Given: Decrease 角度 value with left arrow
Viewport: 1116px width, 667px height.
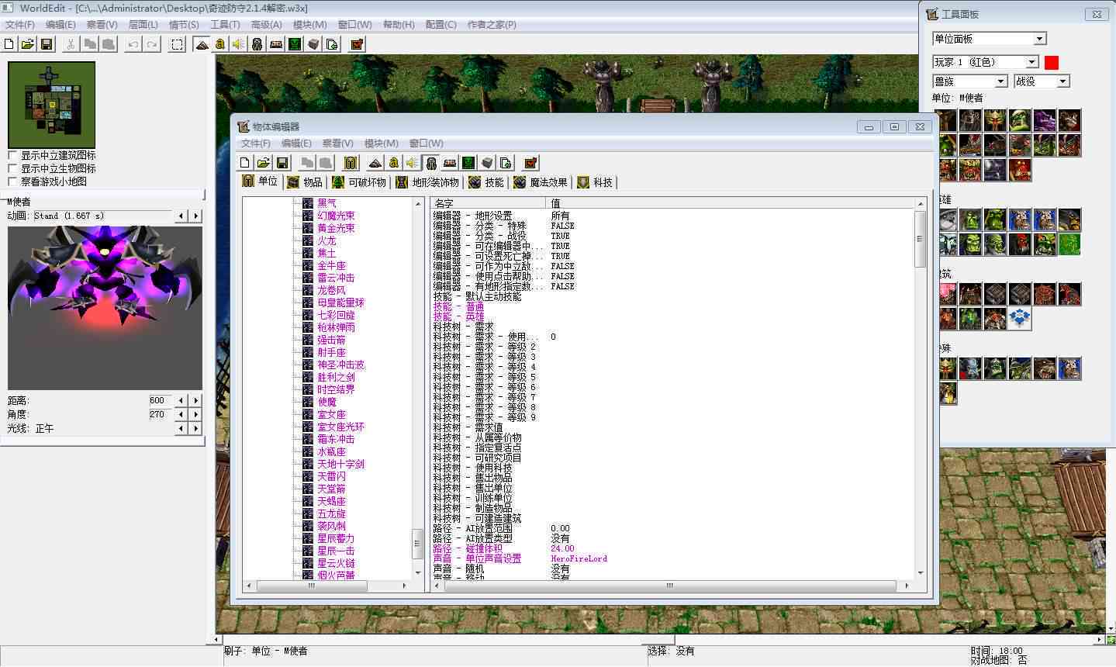Looking at the screenshot, I should (x=181, y=415).
